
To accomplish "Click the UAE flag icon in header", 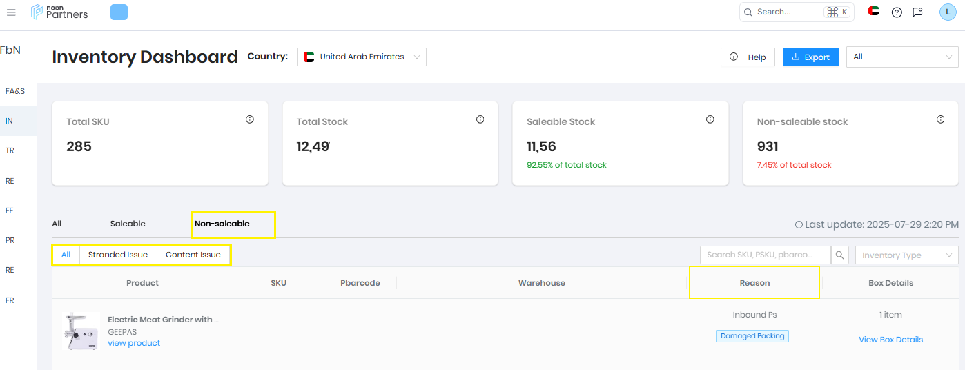I will pyautogui.click(x=874, y=11).
